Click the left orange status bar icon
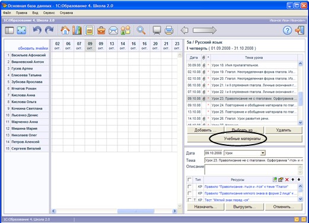 pos(297,219)
